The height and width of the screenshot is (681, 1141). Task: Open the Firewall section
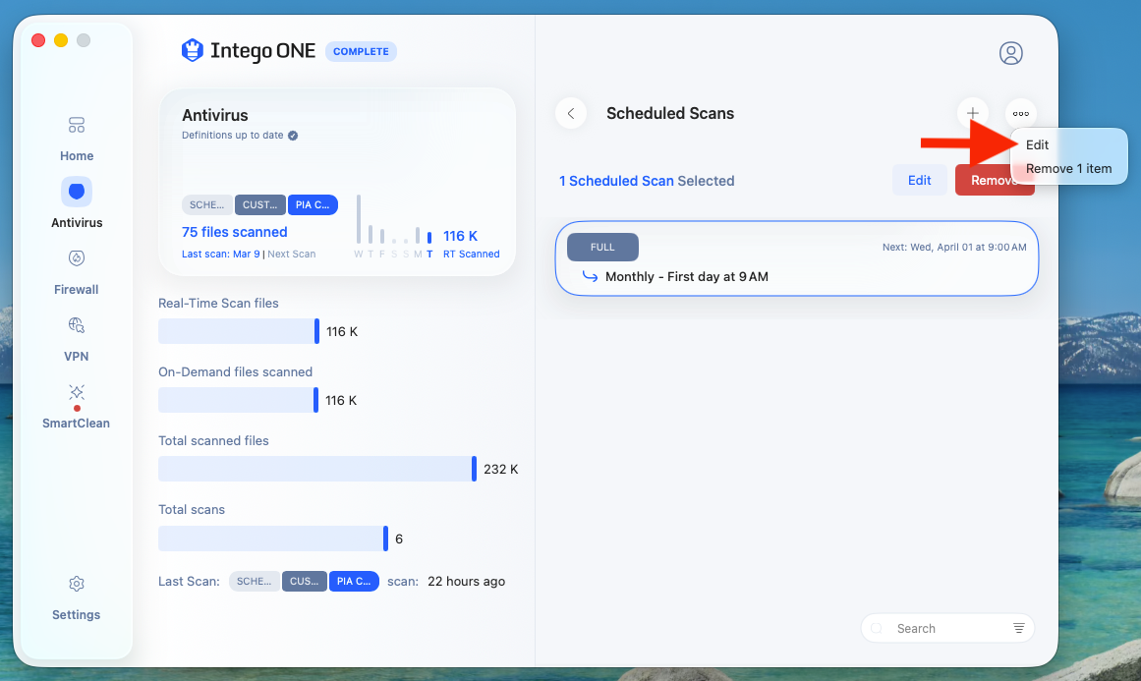click(77, 273)
